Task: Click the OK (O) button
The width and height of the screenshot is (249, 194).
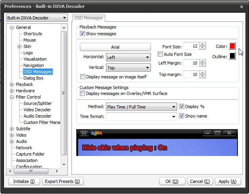Action: pos(172,181)
